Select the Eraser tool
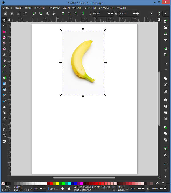 4,118
